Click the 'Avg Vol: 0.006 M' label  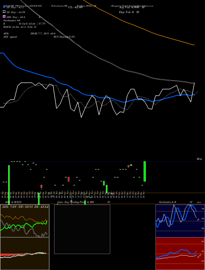(x=132, y=7)
